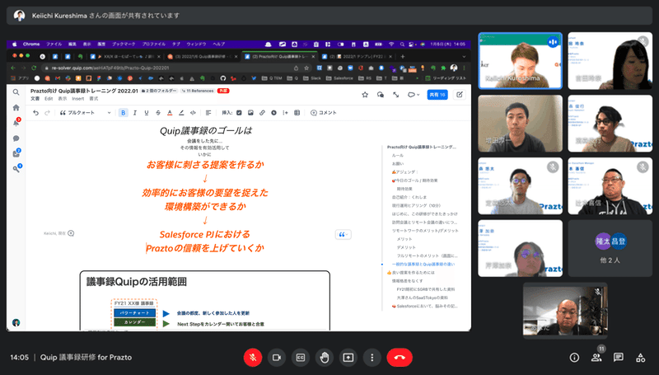Jump to 'デメリット' in document outline
Viewport: 659px width, 375px height.
point(406,247)
